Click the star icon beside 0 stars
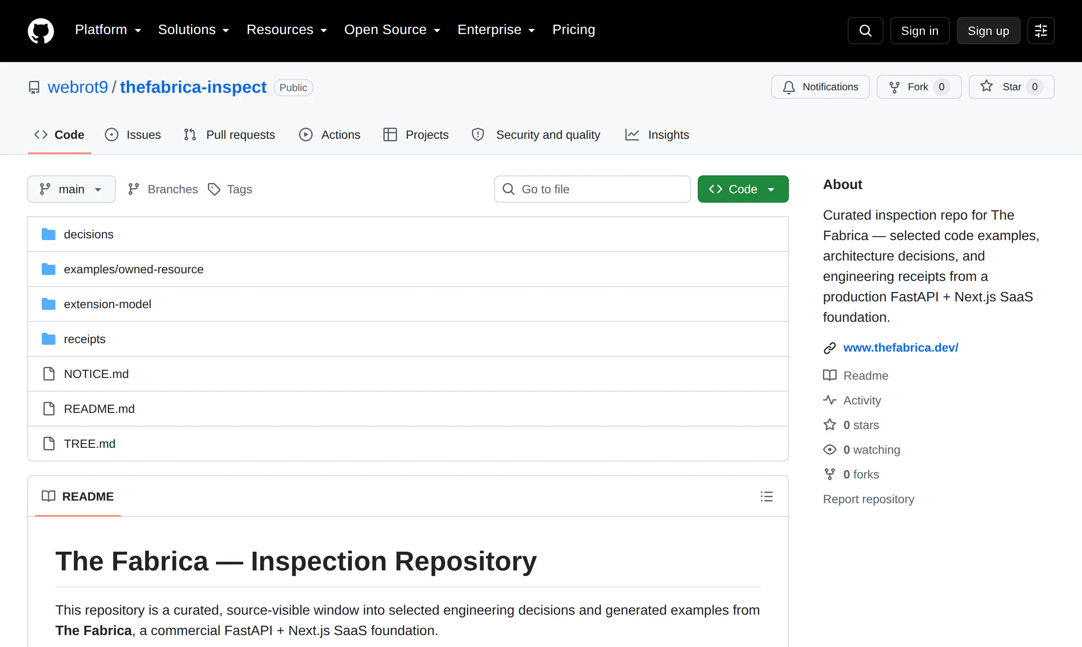Image resolution: width=1082 pixels, height=647 pixels. 829,425
